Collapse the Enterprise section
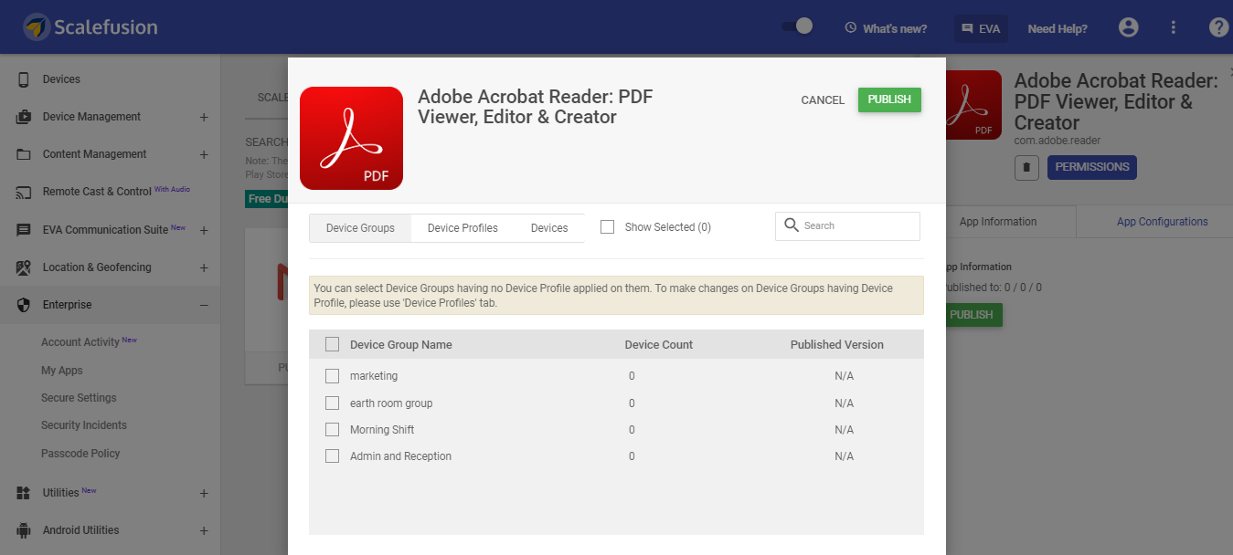Screen dimensions: 1233x555 tap(204, 305)
